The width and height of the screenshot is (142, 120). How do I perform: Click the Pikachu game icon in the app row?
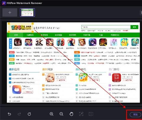pos(124,42)
